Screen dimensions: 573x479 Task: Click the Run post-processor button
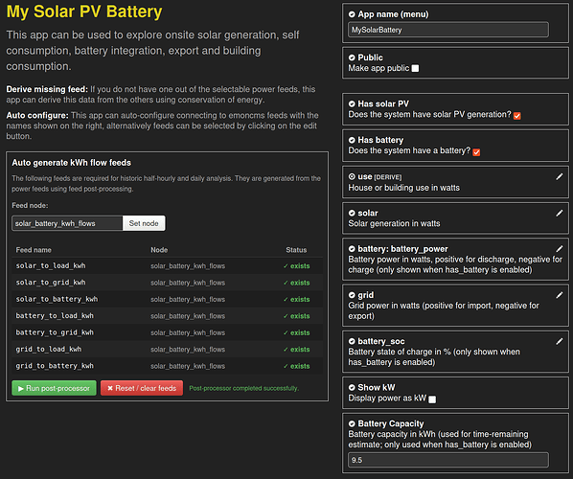(54, 388)
